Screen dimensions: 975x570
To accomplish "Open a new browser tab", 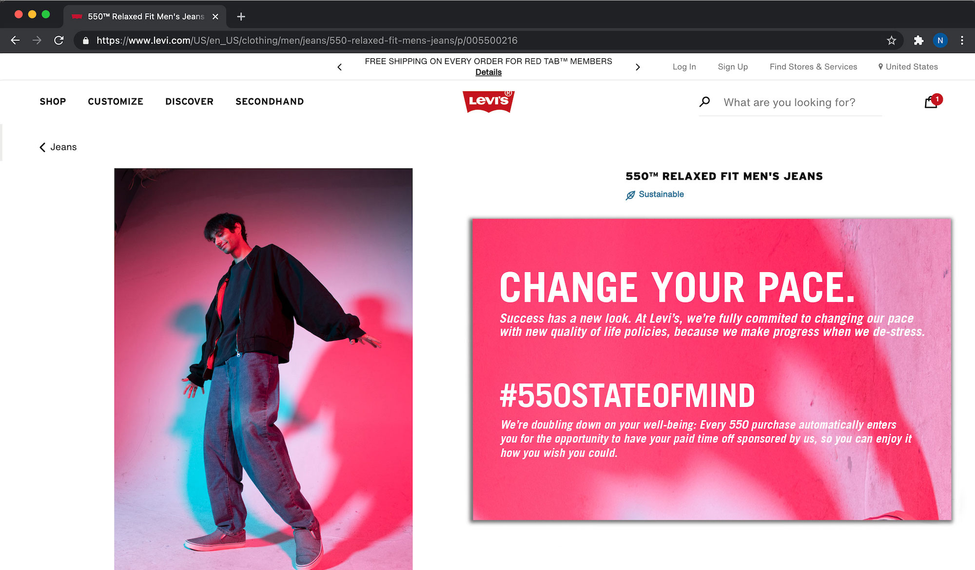I will point(241,17).
